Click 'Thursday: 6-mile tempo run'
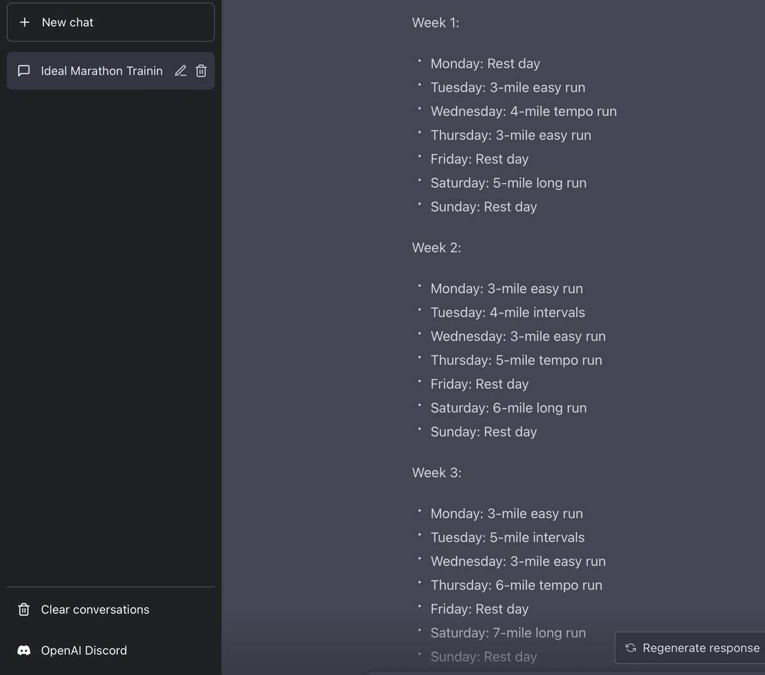 coord(516,585)
